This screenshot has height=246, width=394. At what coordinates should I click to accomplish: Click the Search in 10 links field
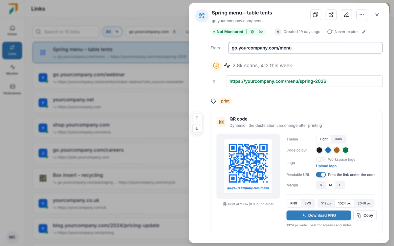click(x=65, y=32)
